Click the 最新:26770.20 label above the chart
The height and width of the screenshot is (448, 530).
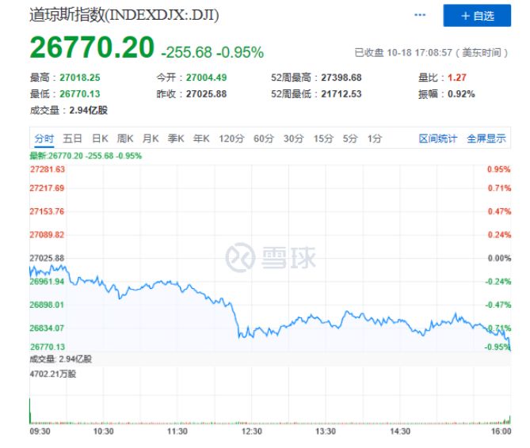[x=86, y=156]
